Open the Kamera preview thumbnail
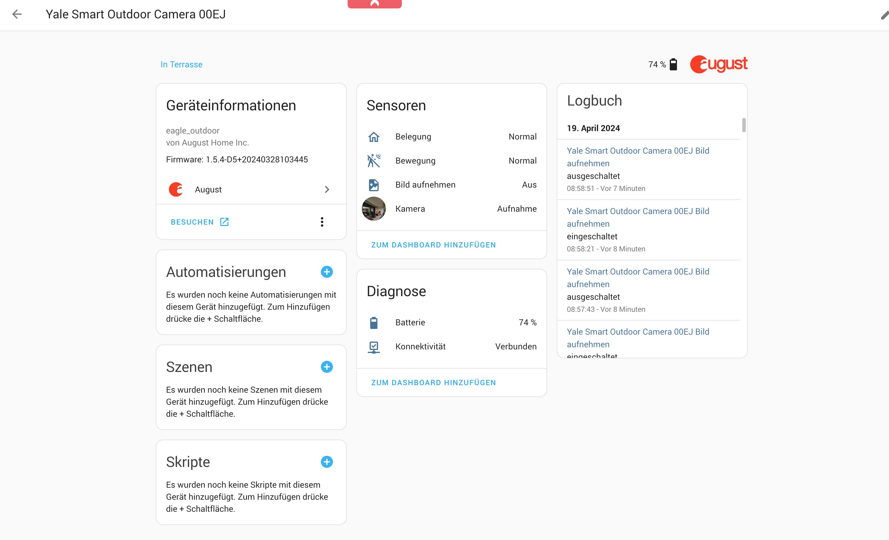This screenshot has width=889, height=540. coord(374,208)
